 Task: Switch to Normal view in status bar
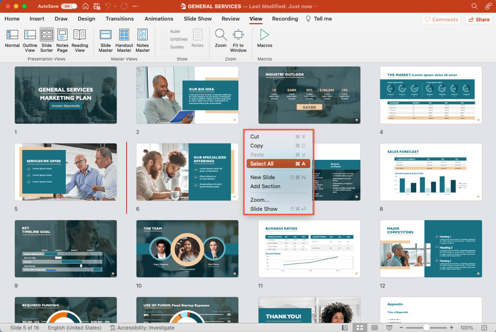[345, 328]
